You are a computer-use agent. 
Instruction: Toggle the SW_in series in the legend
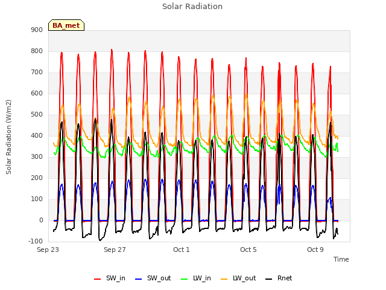click(x=110, y=278)
